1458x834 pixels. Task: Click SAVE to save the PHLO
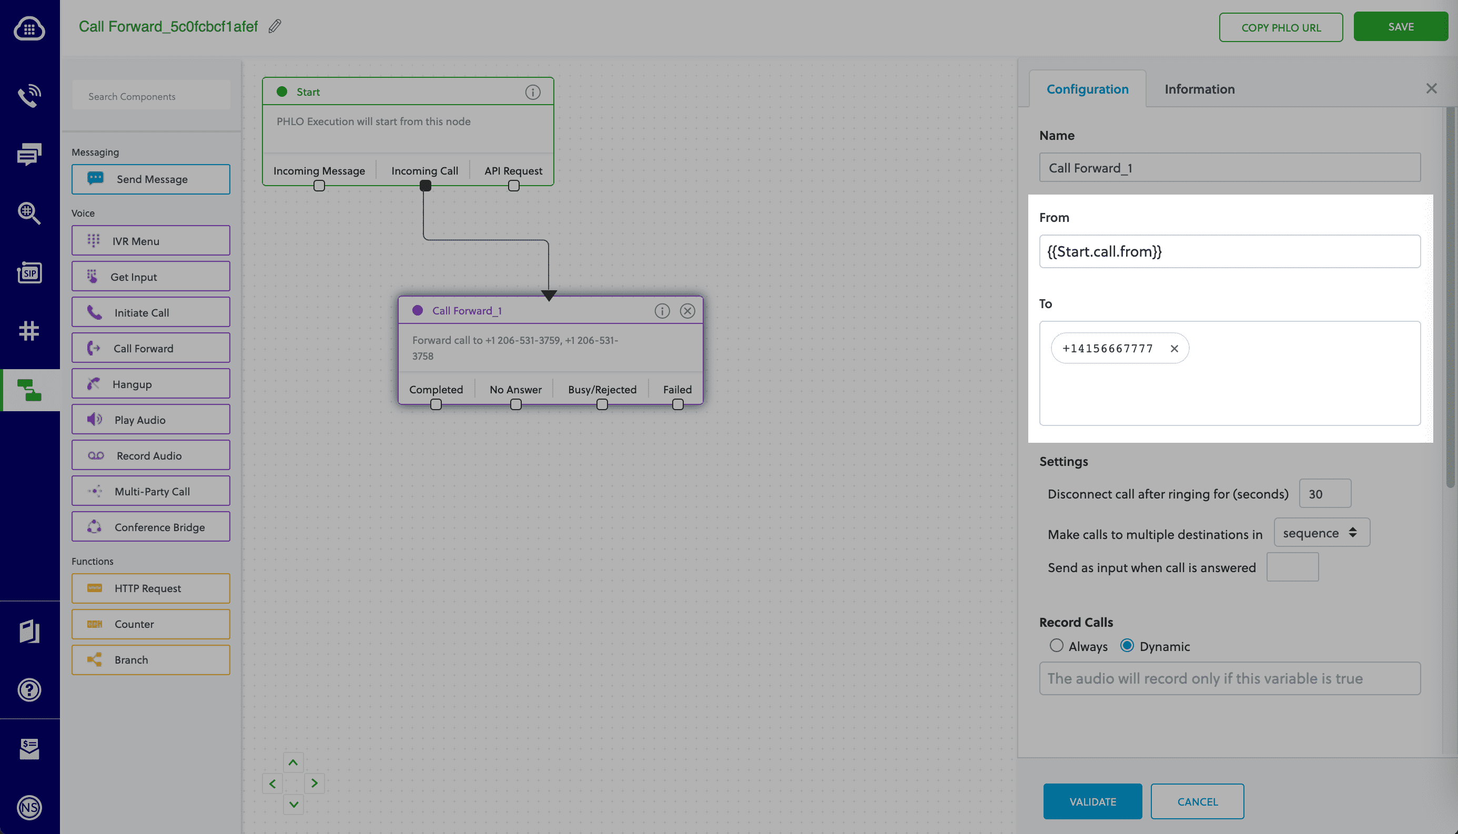click(1400, 26)
